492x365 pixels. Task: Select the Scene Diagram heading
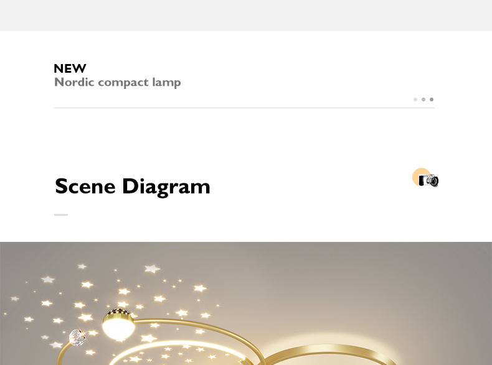(133, 186)
